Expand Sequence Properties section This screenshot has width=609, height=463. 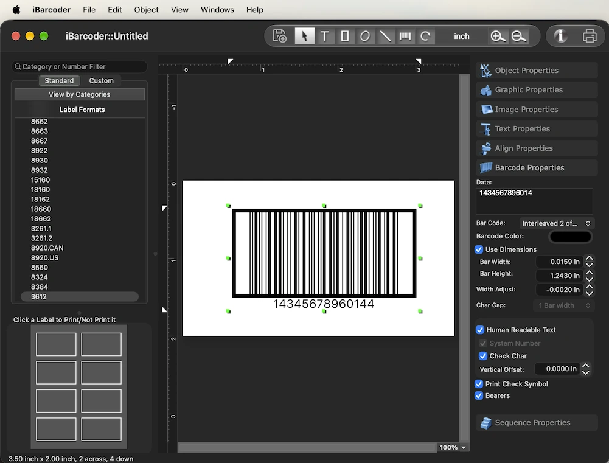(537, 423)
